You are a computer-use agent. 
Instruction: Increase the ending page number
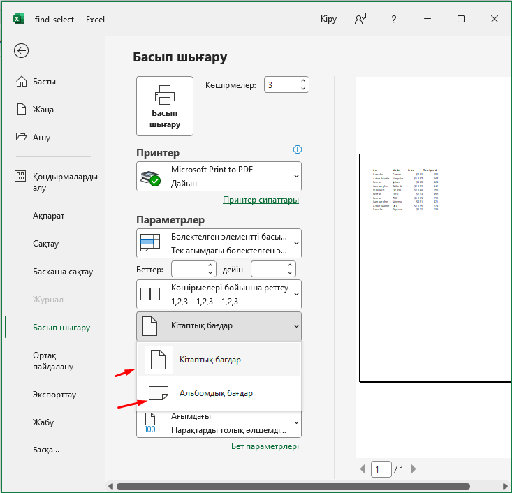click(x=290, y=265)
